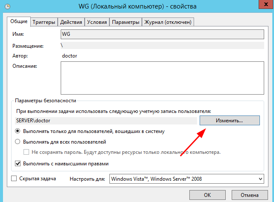Switch to the Общие tab
The height and width of the screenshot is (202, 274).
pos(19,21)
